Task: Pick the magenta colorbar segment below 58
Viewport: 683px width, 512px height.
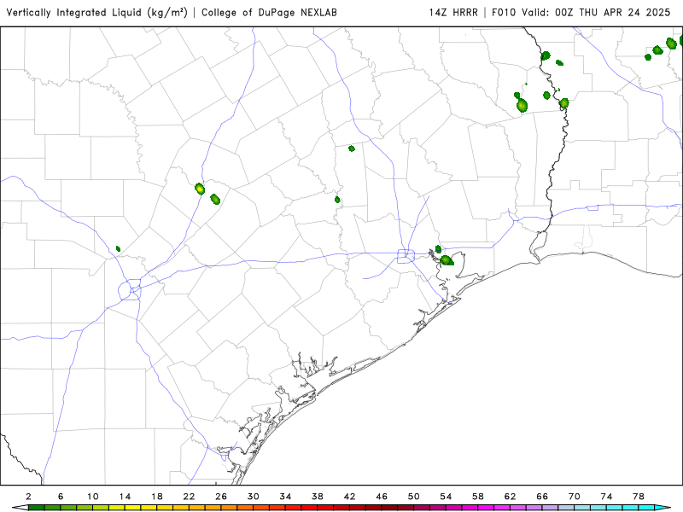Action: [x=486, y=508]
